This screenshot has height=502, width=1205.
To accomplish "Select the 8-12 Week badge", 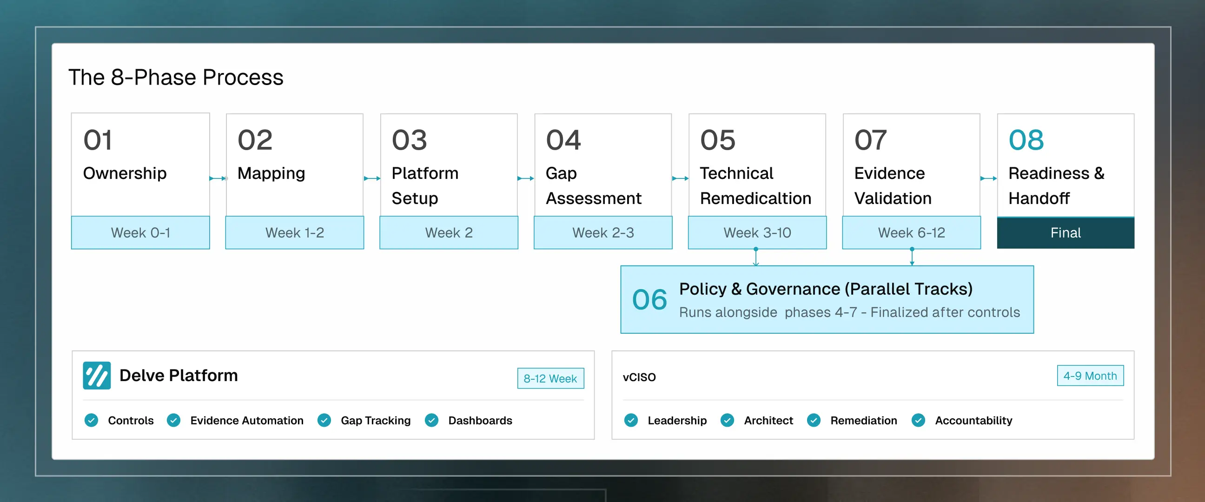I will (550, 378).
